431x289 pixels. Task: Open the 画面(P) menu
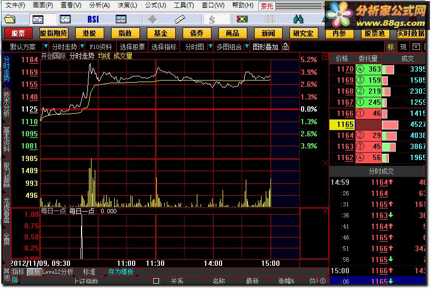pyautogui.click(x=43, y=5)
